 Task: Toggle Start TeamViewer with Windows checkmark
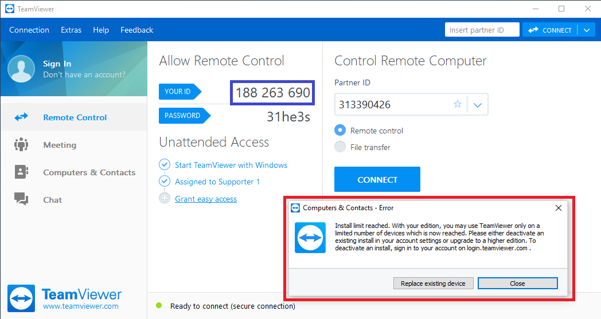(x=165, y=165)
